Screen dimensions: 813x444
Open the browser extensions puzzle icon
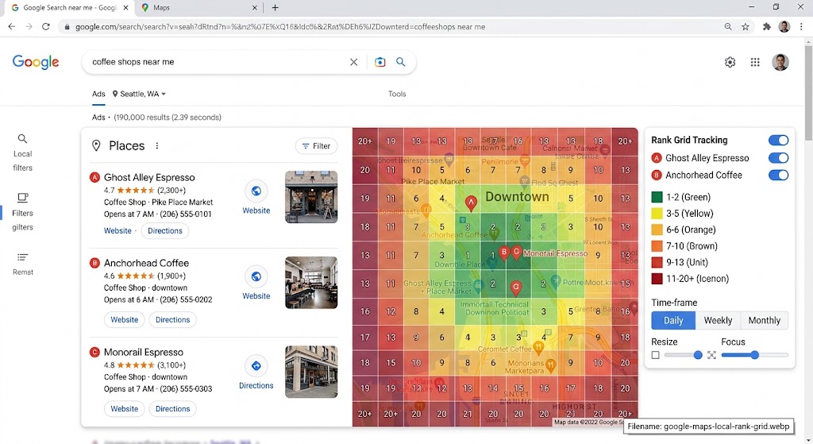pos(766,26)
